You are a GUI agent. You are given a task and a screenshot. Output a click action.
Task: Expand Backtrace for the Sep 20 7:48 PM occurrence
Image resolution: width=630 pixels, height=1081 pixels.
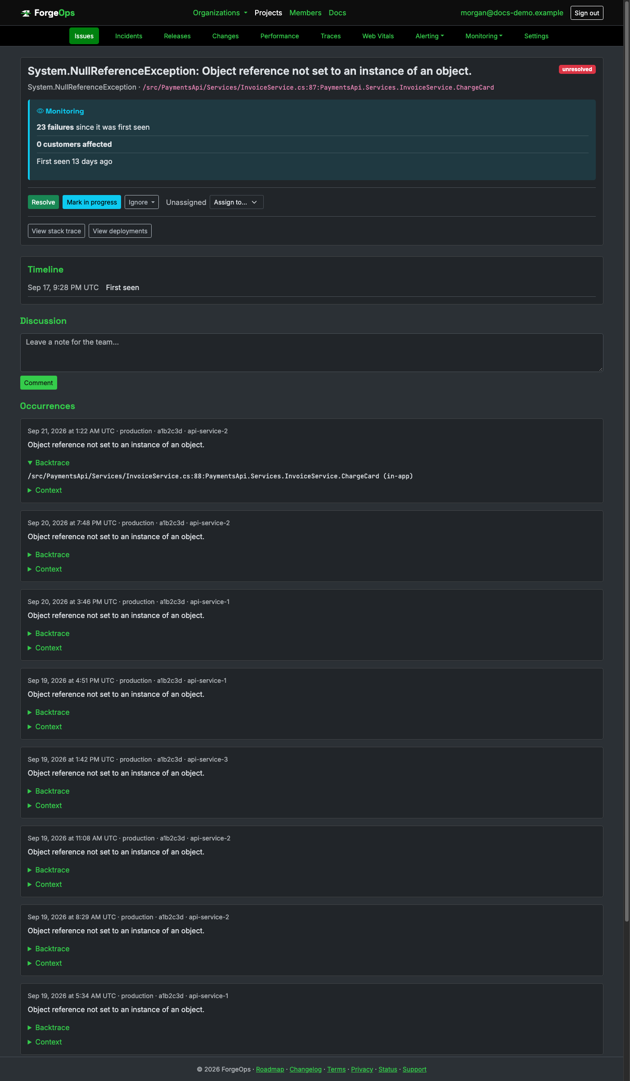[49, 554]
